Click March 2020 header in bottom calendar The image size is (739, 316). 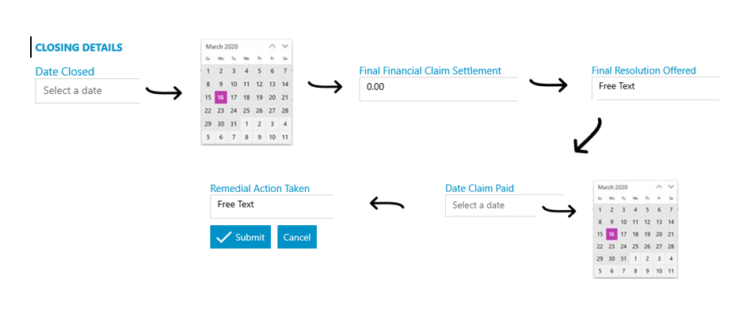pos(613,187)
